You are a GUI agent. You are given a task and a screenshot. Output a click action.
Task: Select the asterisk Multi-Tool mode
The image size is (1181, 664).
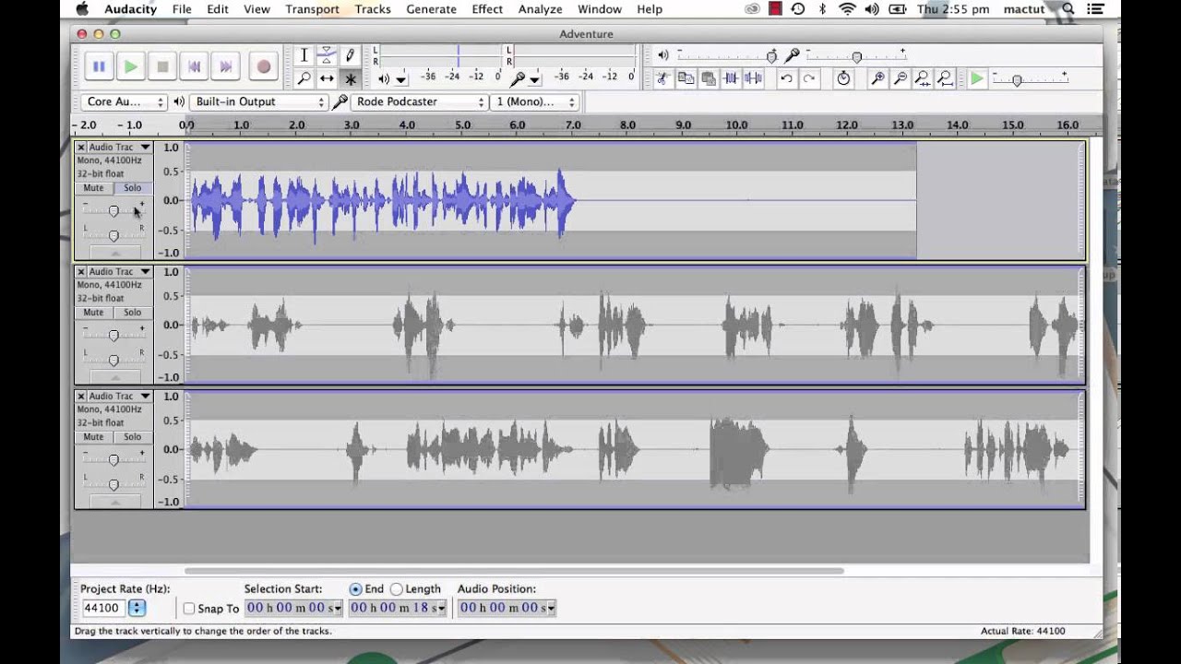click(x=350, y=79)
